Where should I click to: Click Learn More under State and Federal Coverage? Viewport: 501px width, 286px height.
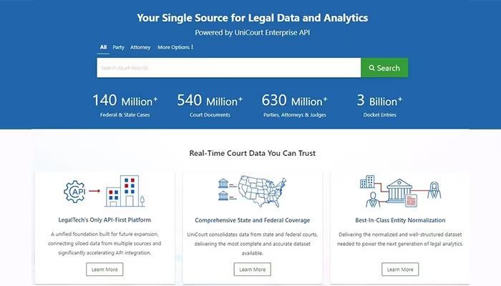(252, 270)
